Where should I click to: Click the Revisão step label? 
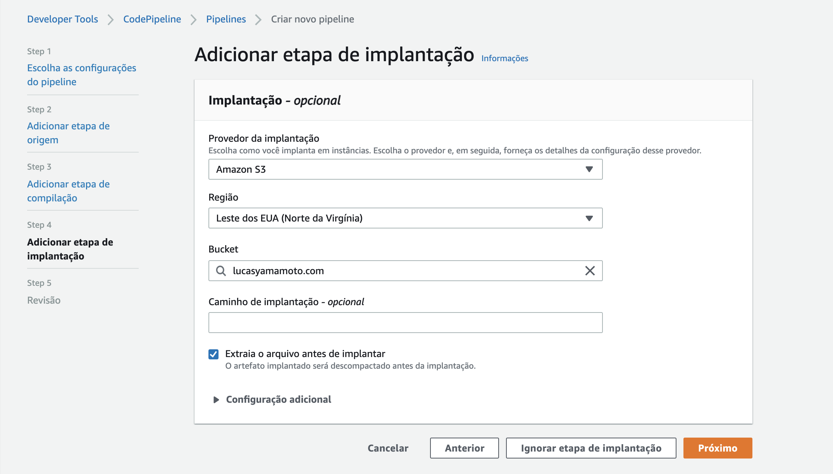44,300
